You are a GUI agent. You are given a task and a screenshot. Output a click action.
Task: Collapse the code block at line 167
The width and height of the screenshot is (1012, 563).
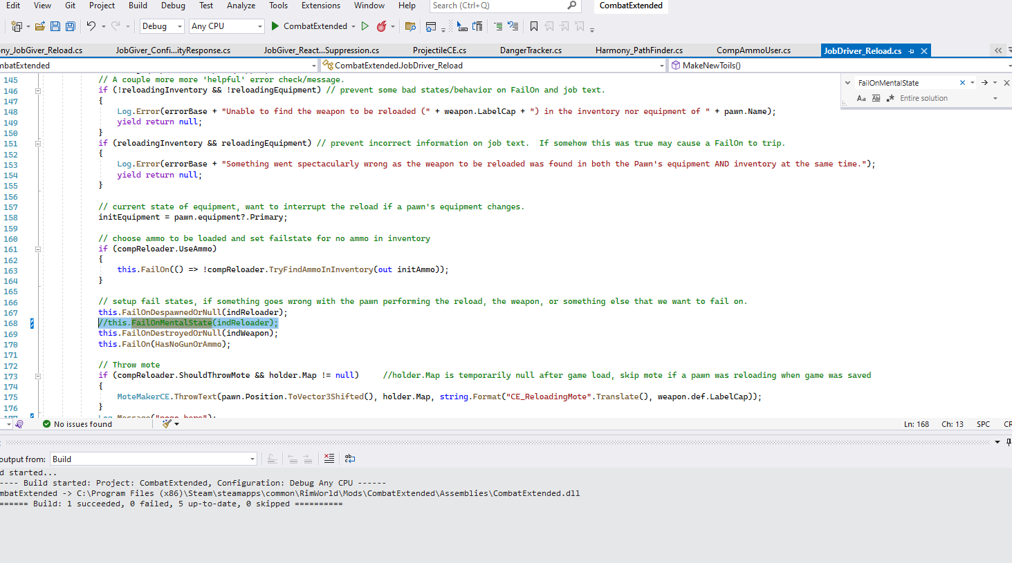click(38, 312)
